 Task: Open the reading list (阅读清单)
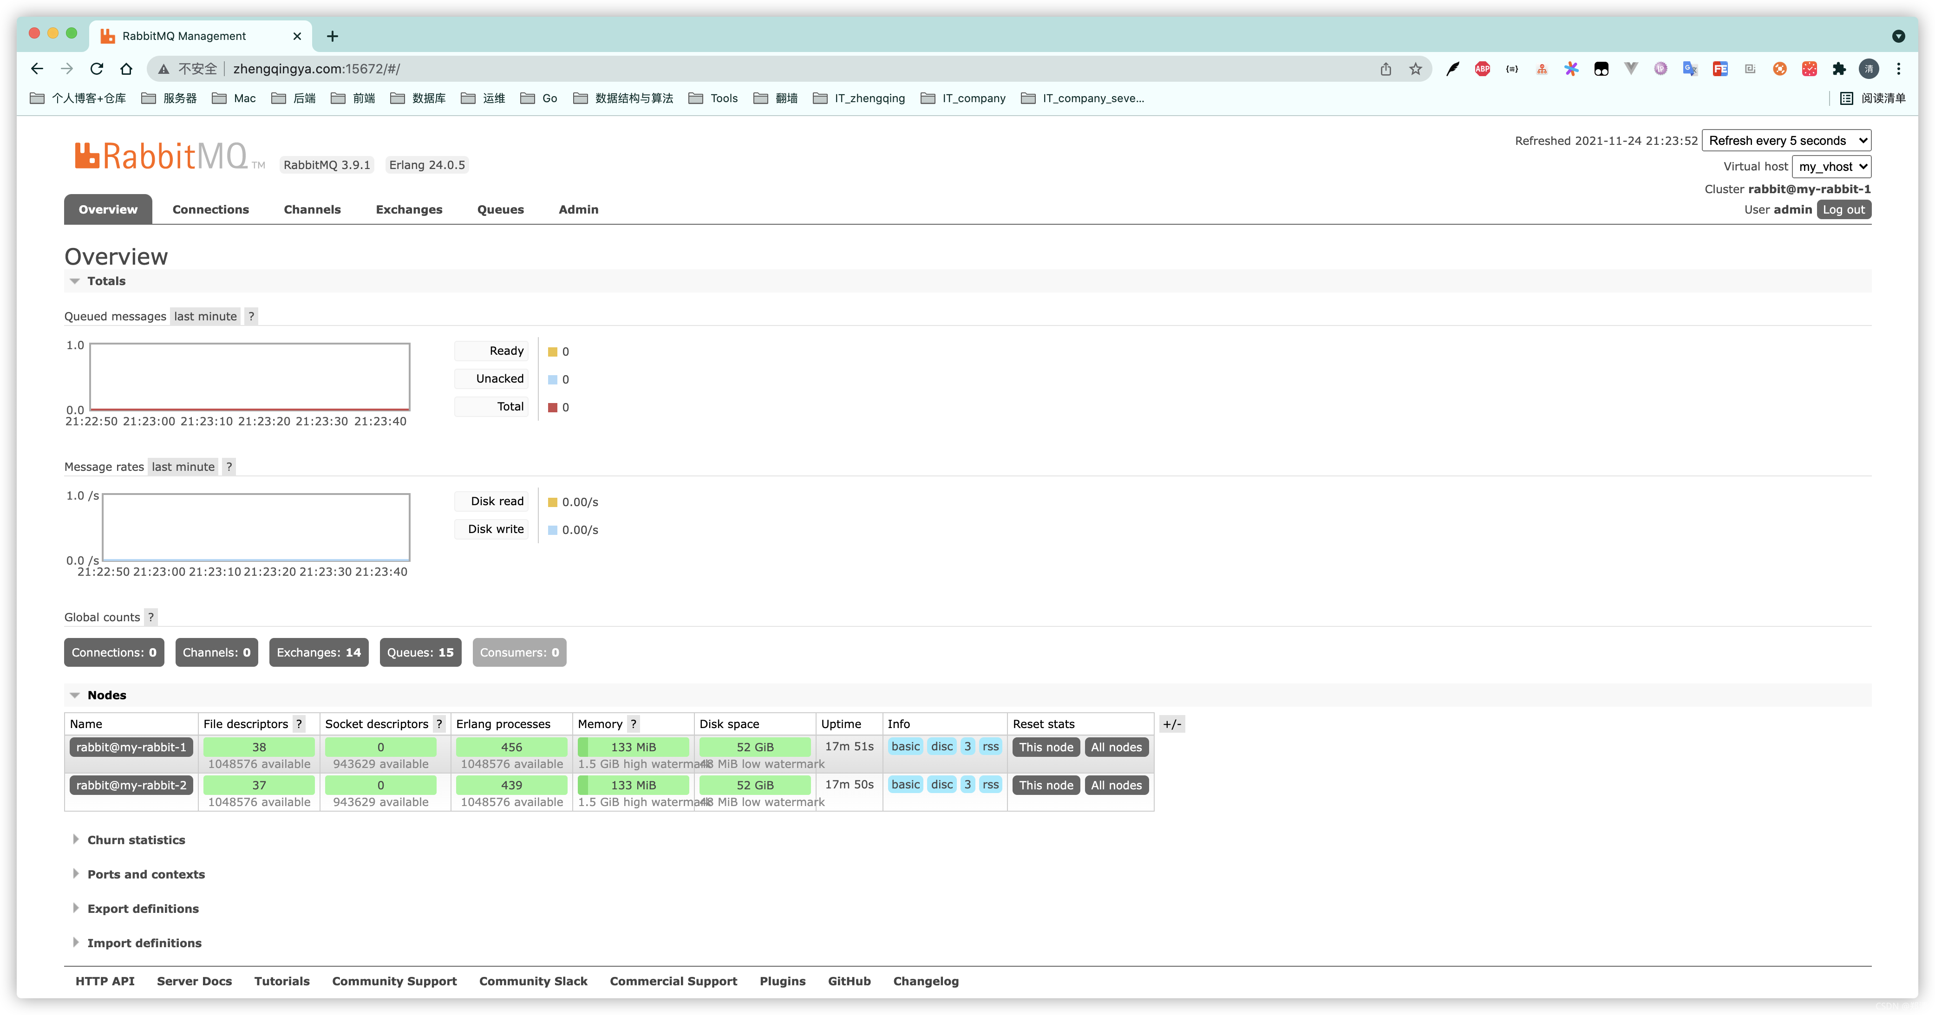click(x=1873, y=98)
